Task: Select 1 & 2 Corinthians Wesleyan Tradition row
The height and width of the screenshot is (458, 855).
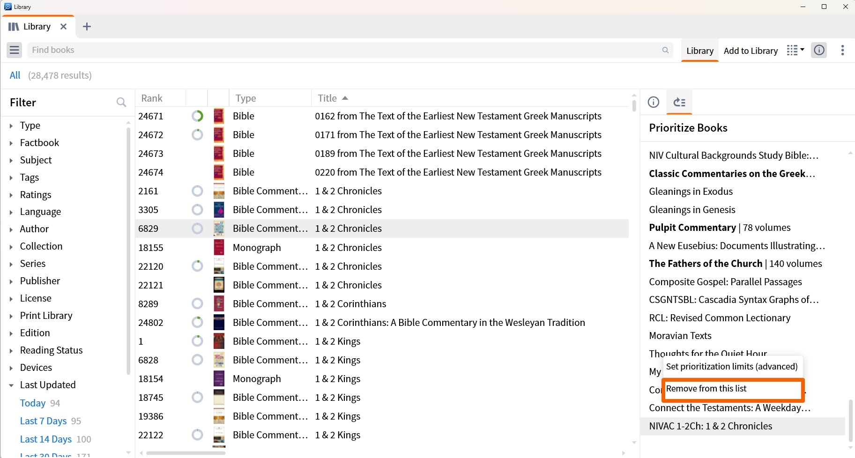Action: pyautogui.click(x=382, y=323)
